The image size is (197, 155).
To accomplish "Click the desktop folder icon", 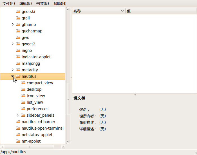I will tap(23, 89).
